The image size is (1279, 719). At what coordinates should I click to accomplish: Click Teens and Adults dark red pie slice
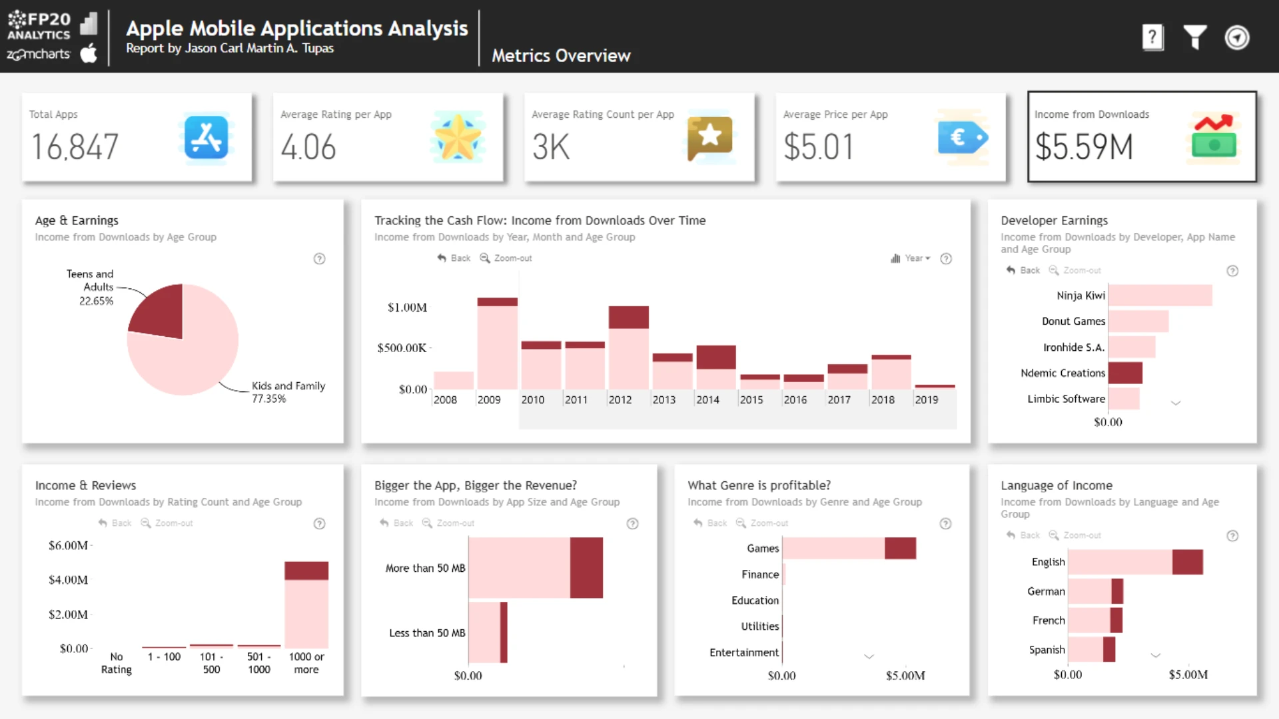tap(161, 310)
